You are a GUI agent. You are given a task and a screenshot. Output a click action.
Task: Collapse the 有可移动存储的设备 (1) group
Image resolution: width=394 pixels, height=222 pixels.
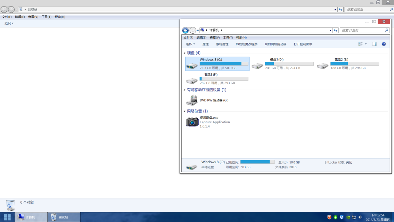pyautogui.click(x=184, y=90)
